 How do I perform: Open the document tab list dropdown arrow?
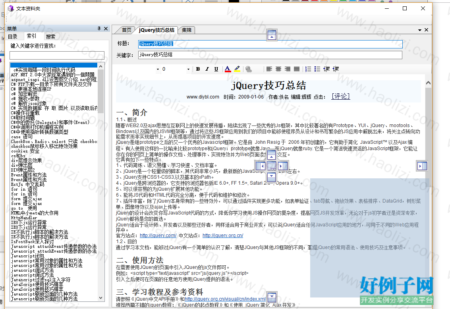point(419,30)
